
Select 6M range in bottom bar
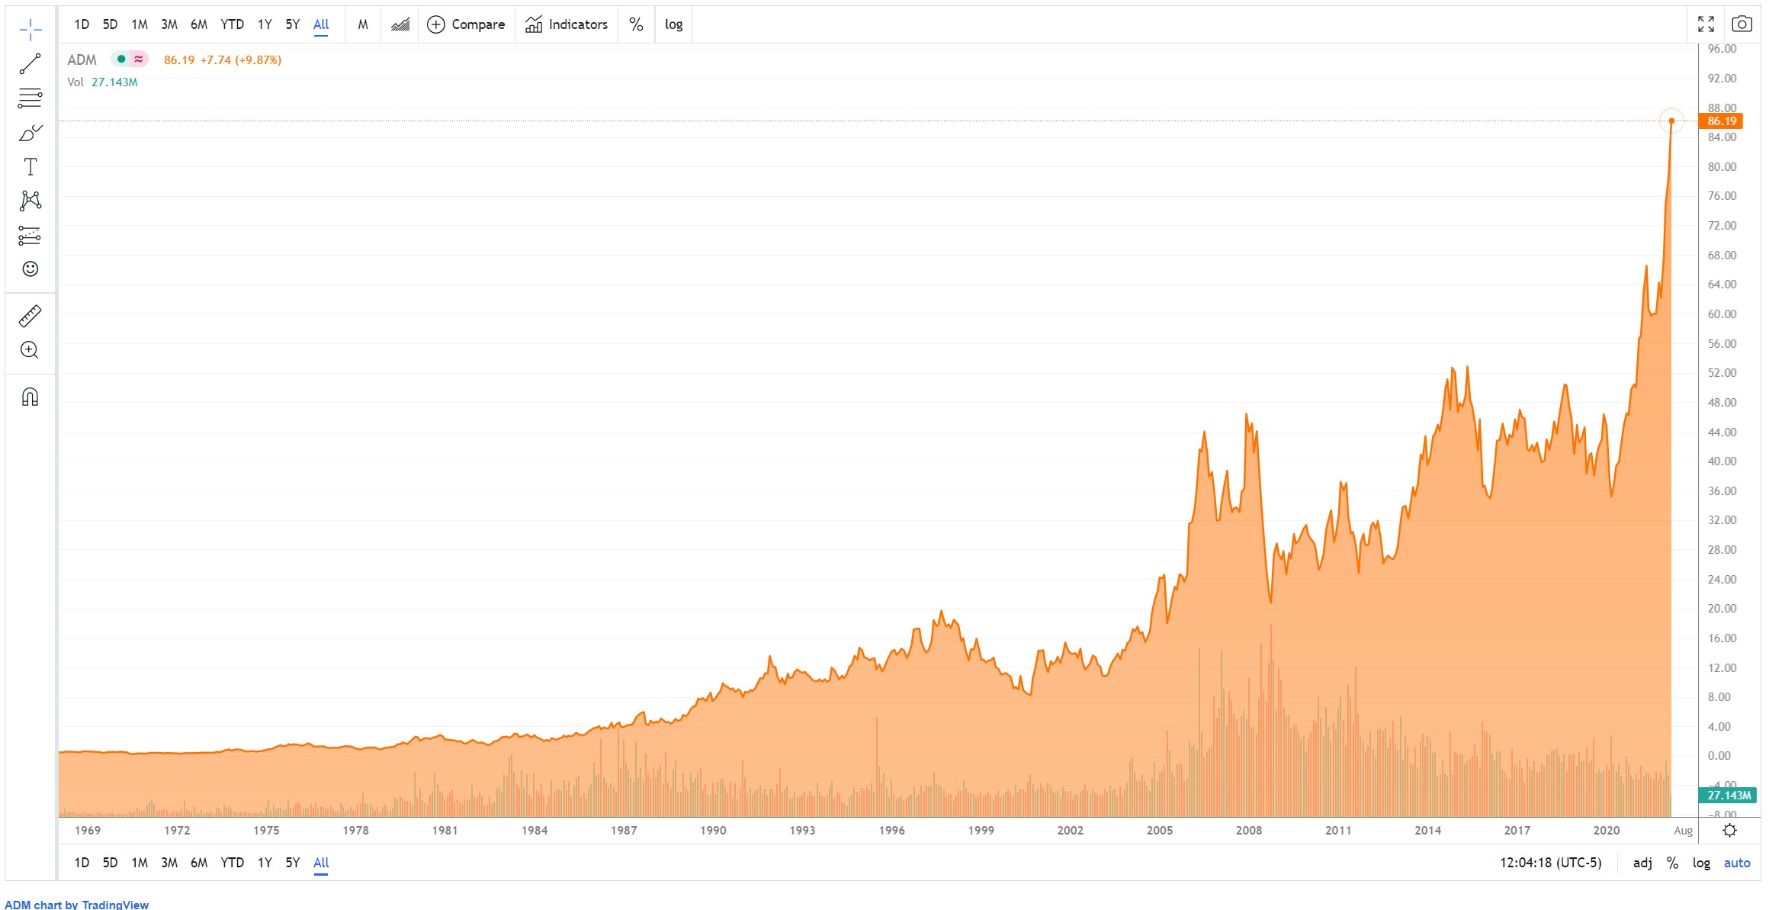click(199, 863)
